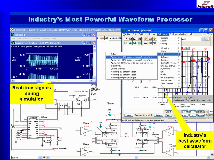214x160 pixels.
Task: Open the subcktFE combo box in SpiceNet toolbar
Action: pyautogui.click(x=115, y=38)
